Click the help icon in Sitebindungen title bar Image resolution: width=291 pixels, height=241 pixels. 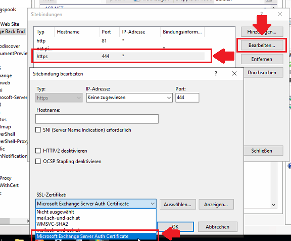pos(262,14)
